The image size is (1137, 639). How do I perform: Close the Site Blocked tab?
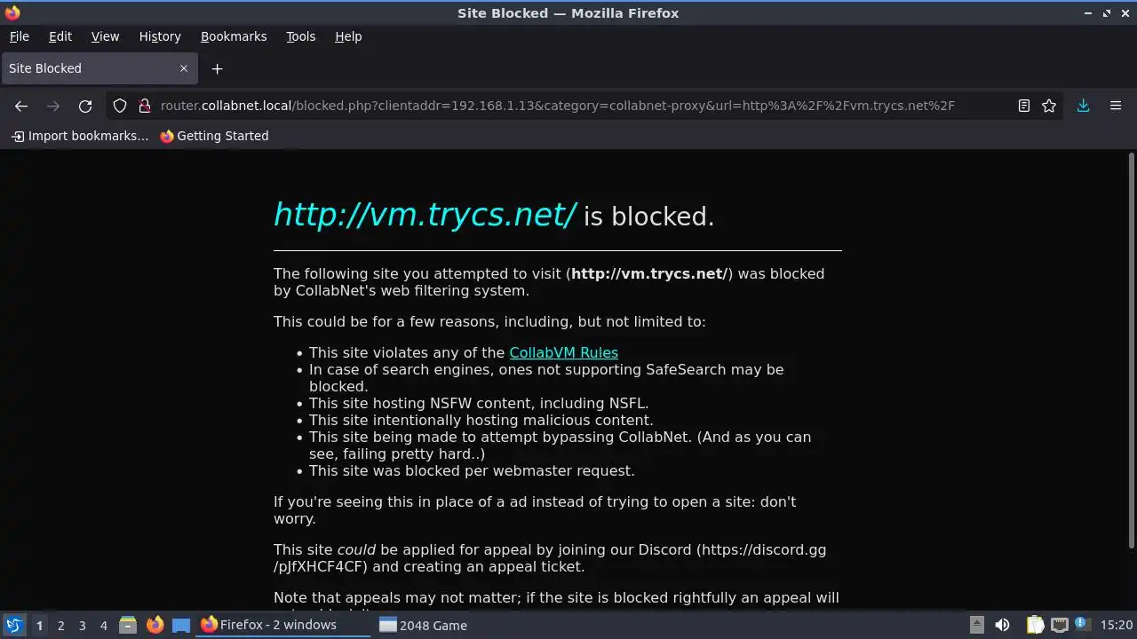click(x=184, y=68)
